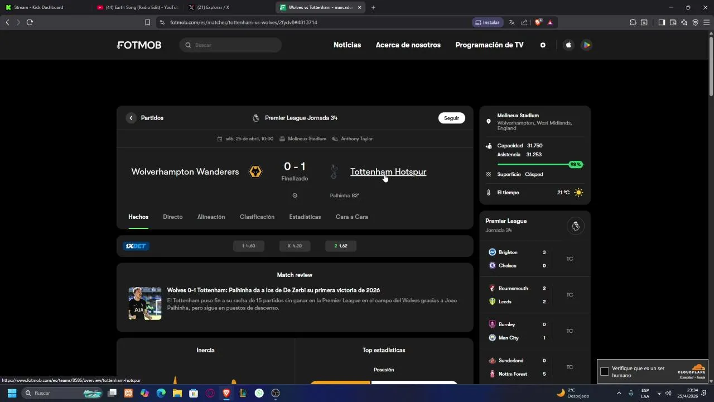Open FotMob settings gear icon
The width and height of the screenshot is (714, 402).
tap(543, 45)
